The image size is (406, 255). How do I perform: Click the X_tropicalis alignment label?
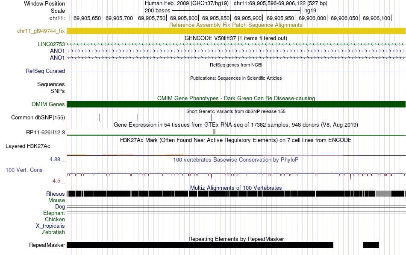coord(50,226)
